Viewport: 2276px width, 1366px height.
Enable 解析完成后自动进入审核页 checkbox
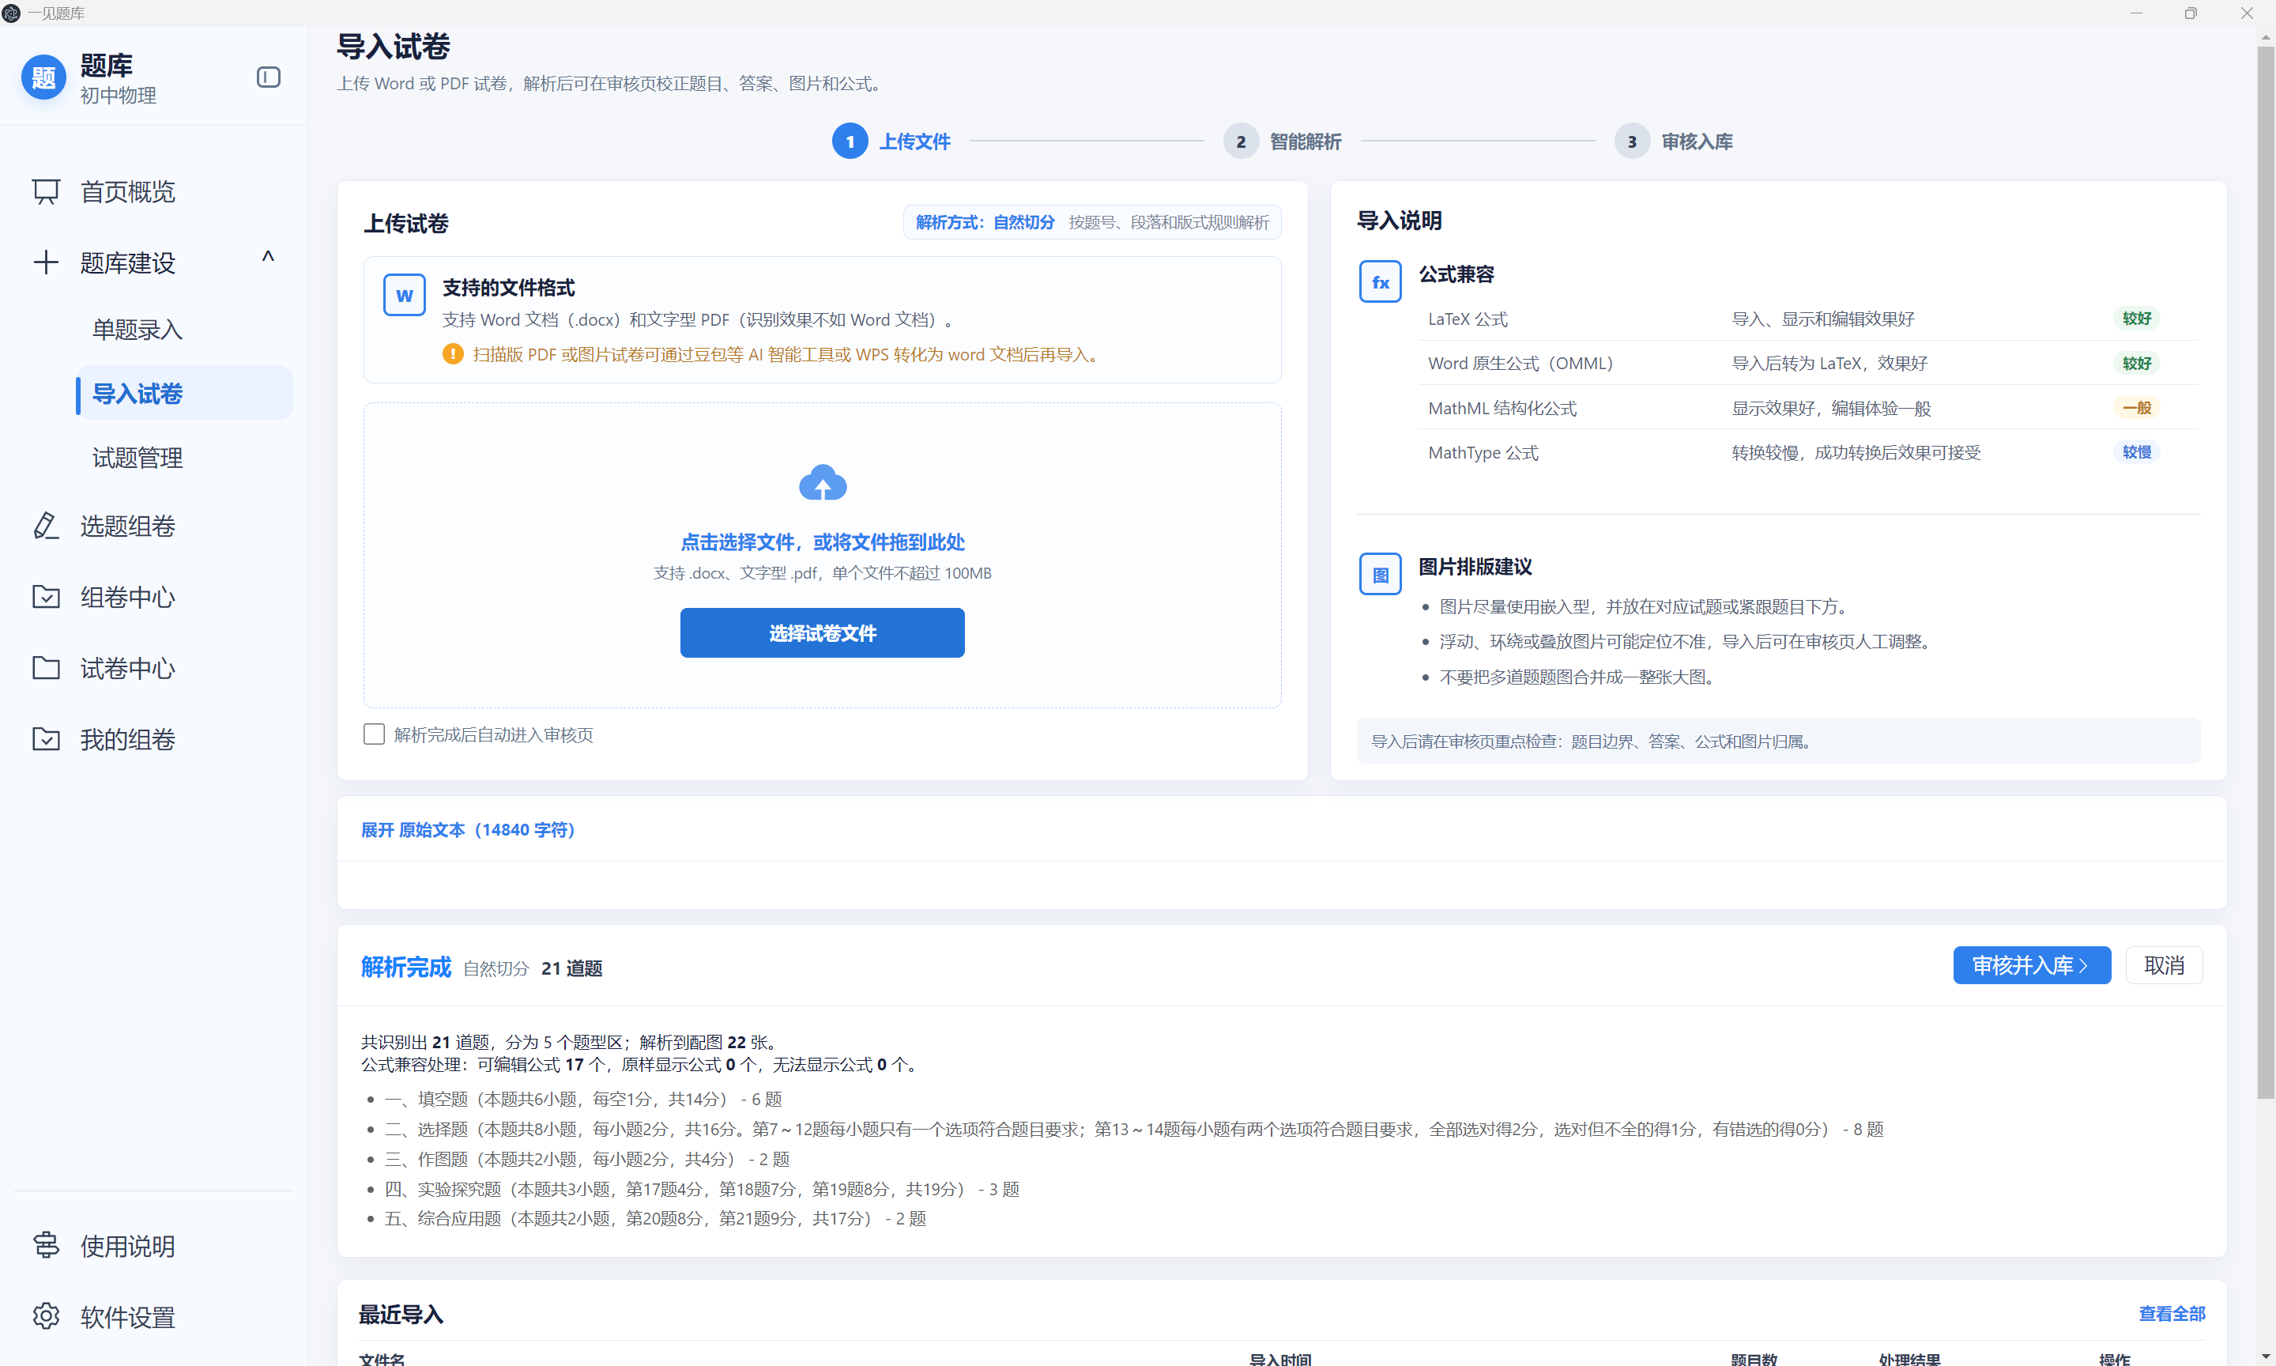click(374, 734)
